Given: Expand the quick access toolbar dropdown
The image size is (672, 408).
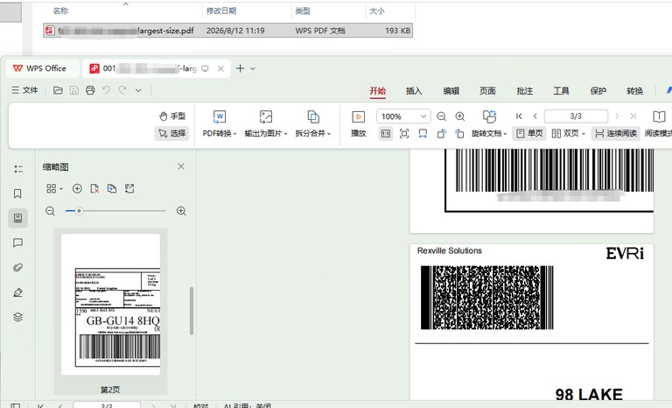Looking at the screenshot, I should (x=138, y=90).
